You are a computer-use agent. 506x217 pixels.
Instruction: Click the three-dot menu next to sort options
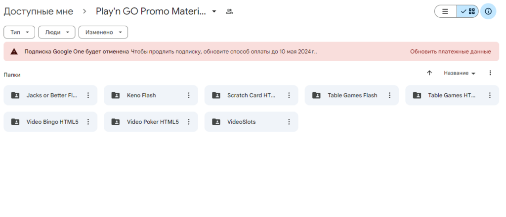pyautogui.click(x=490, y=73)
